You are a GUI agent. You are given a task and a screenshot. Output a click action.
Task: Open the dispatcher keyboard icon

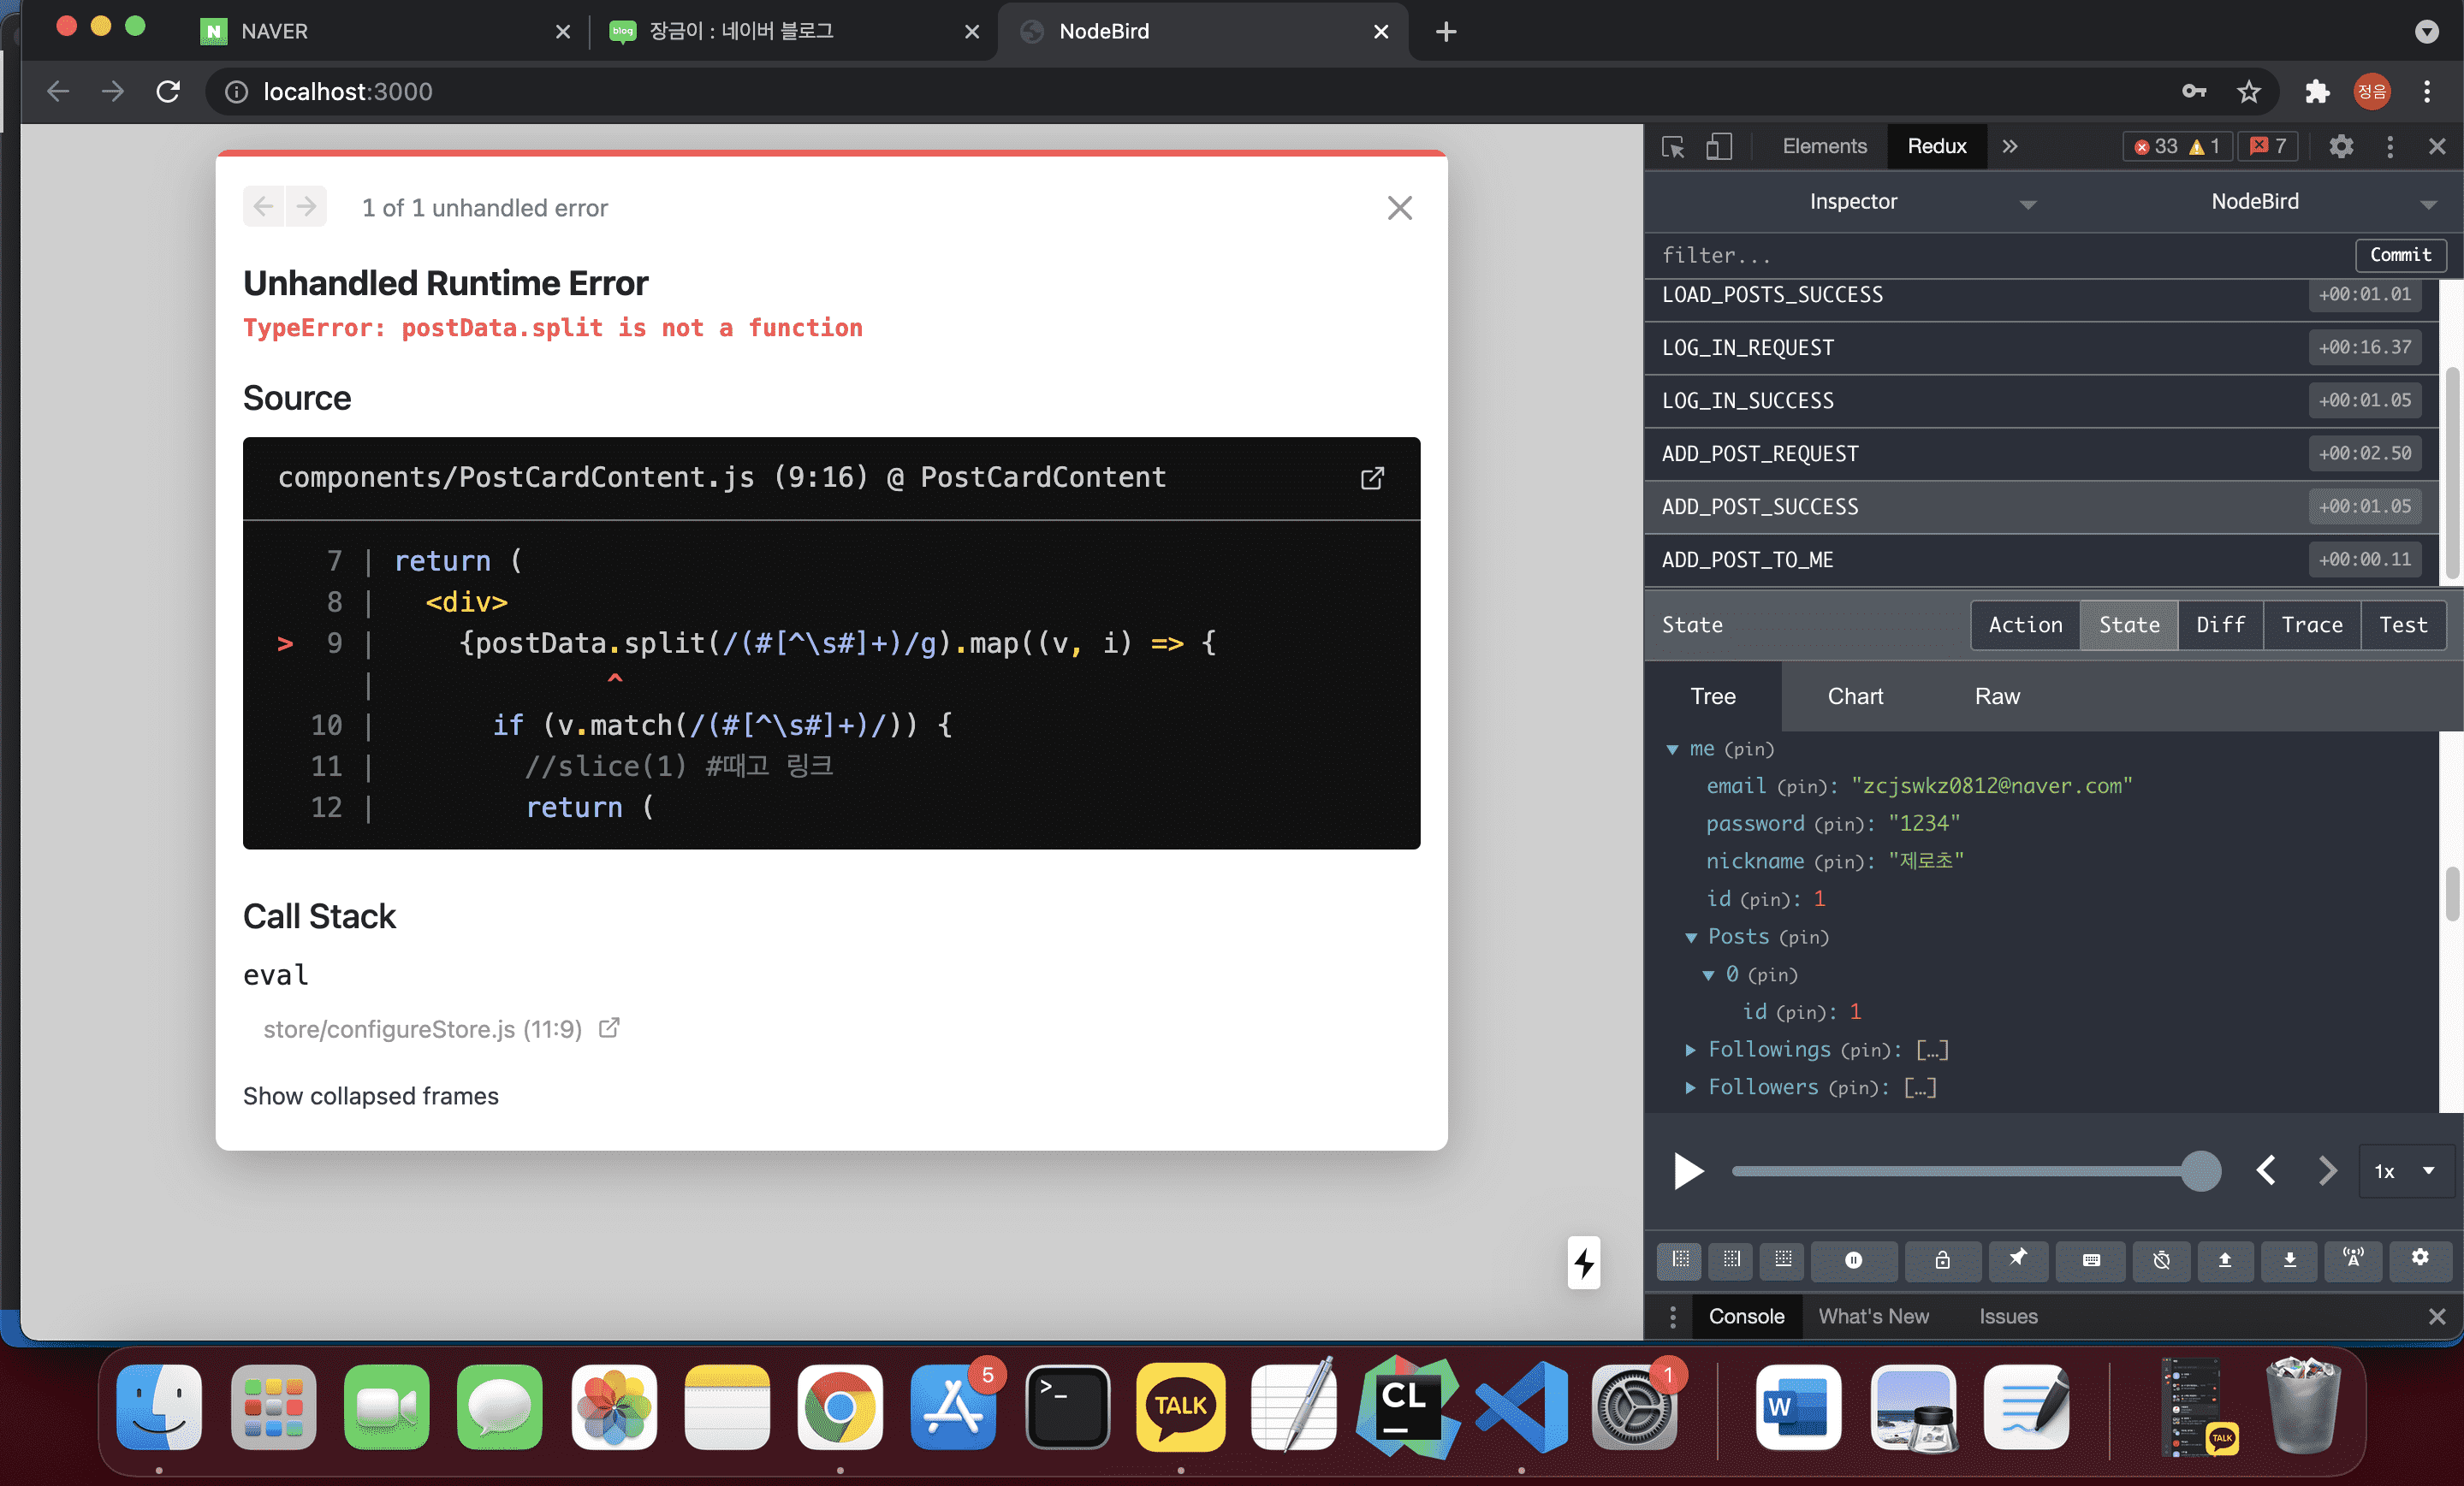[x=2090, y=1260]
